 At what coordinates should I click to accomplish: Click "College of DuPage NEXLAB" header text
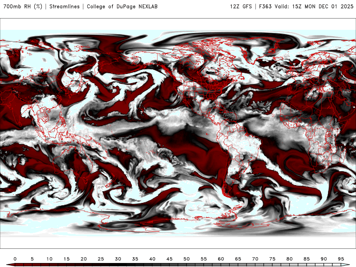[122, 6]
